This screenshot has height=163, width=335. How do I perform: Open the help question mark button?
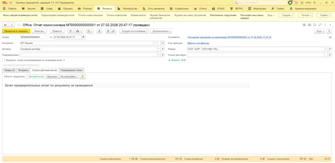click(x=329, y=31)
